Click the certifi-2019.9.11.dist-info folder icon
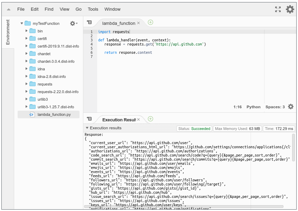Viewport: 298px width, 211px height. pyautogui.click(x=32, y=46)
